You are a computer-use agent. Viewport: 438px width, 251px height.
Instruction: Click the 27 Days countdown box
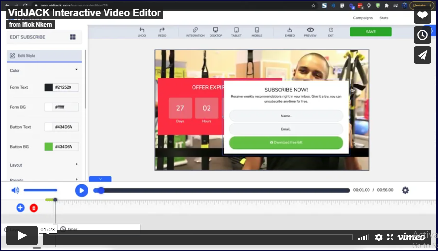click(180, 108)
